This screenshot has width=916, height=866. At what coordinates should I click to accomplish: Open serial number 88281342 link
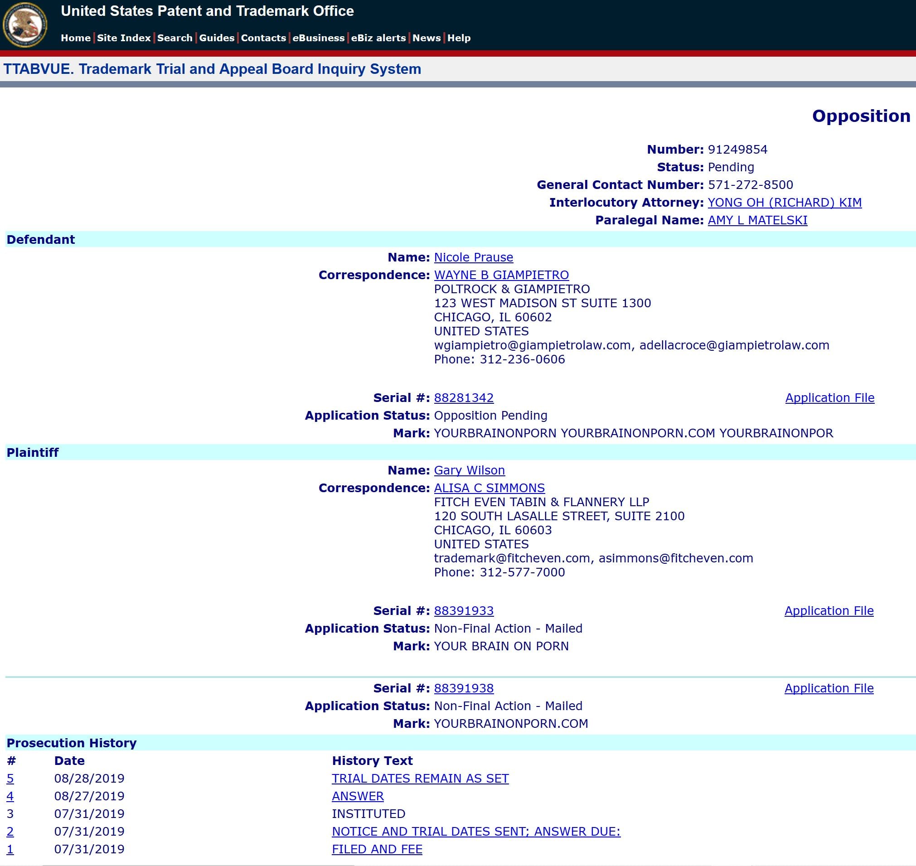click(x=464, y=397)
